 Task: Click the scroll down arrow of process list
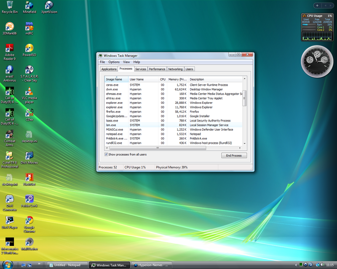pos(244,143)
